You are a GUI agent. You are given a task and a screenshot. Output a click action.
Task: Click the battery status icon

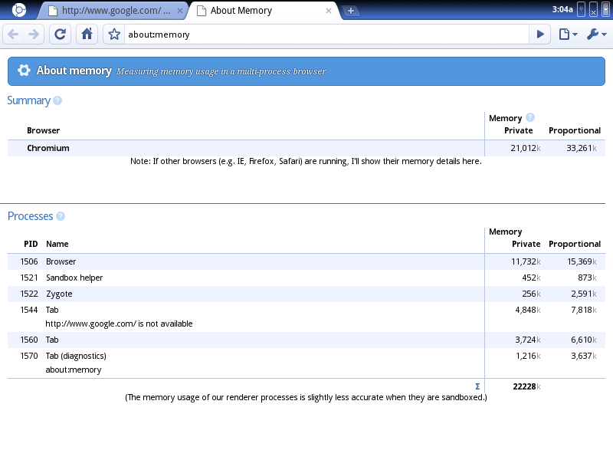[x=582, y=9]
